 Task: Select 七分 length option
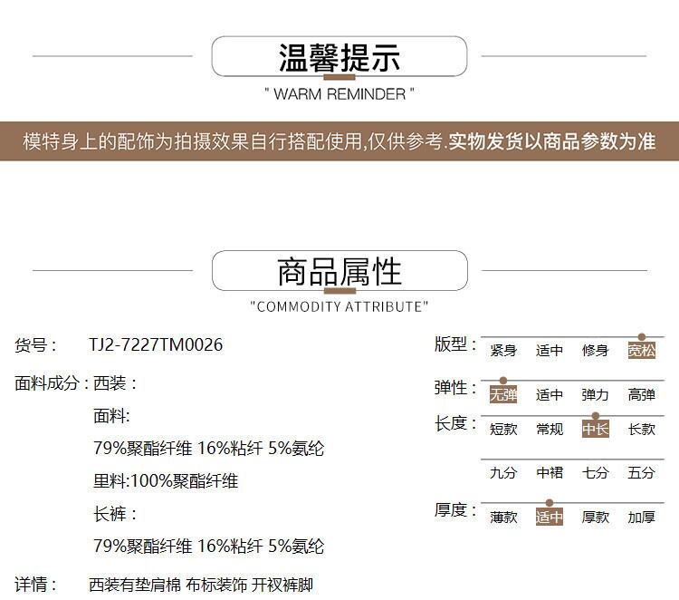(x=596, y=472)
